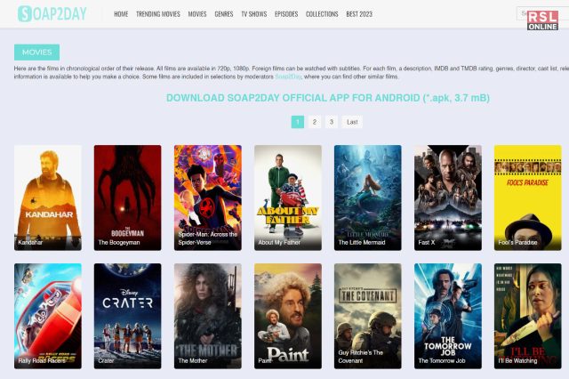Open Rally Road Racers poster

click(x=48, y=316)
